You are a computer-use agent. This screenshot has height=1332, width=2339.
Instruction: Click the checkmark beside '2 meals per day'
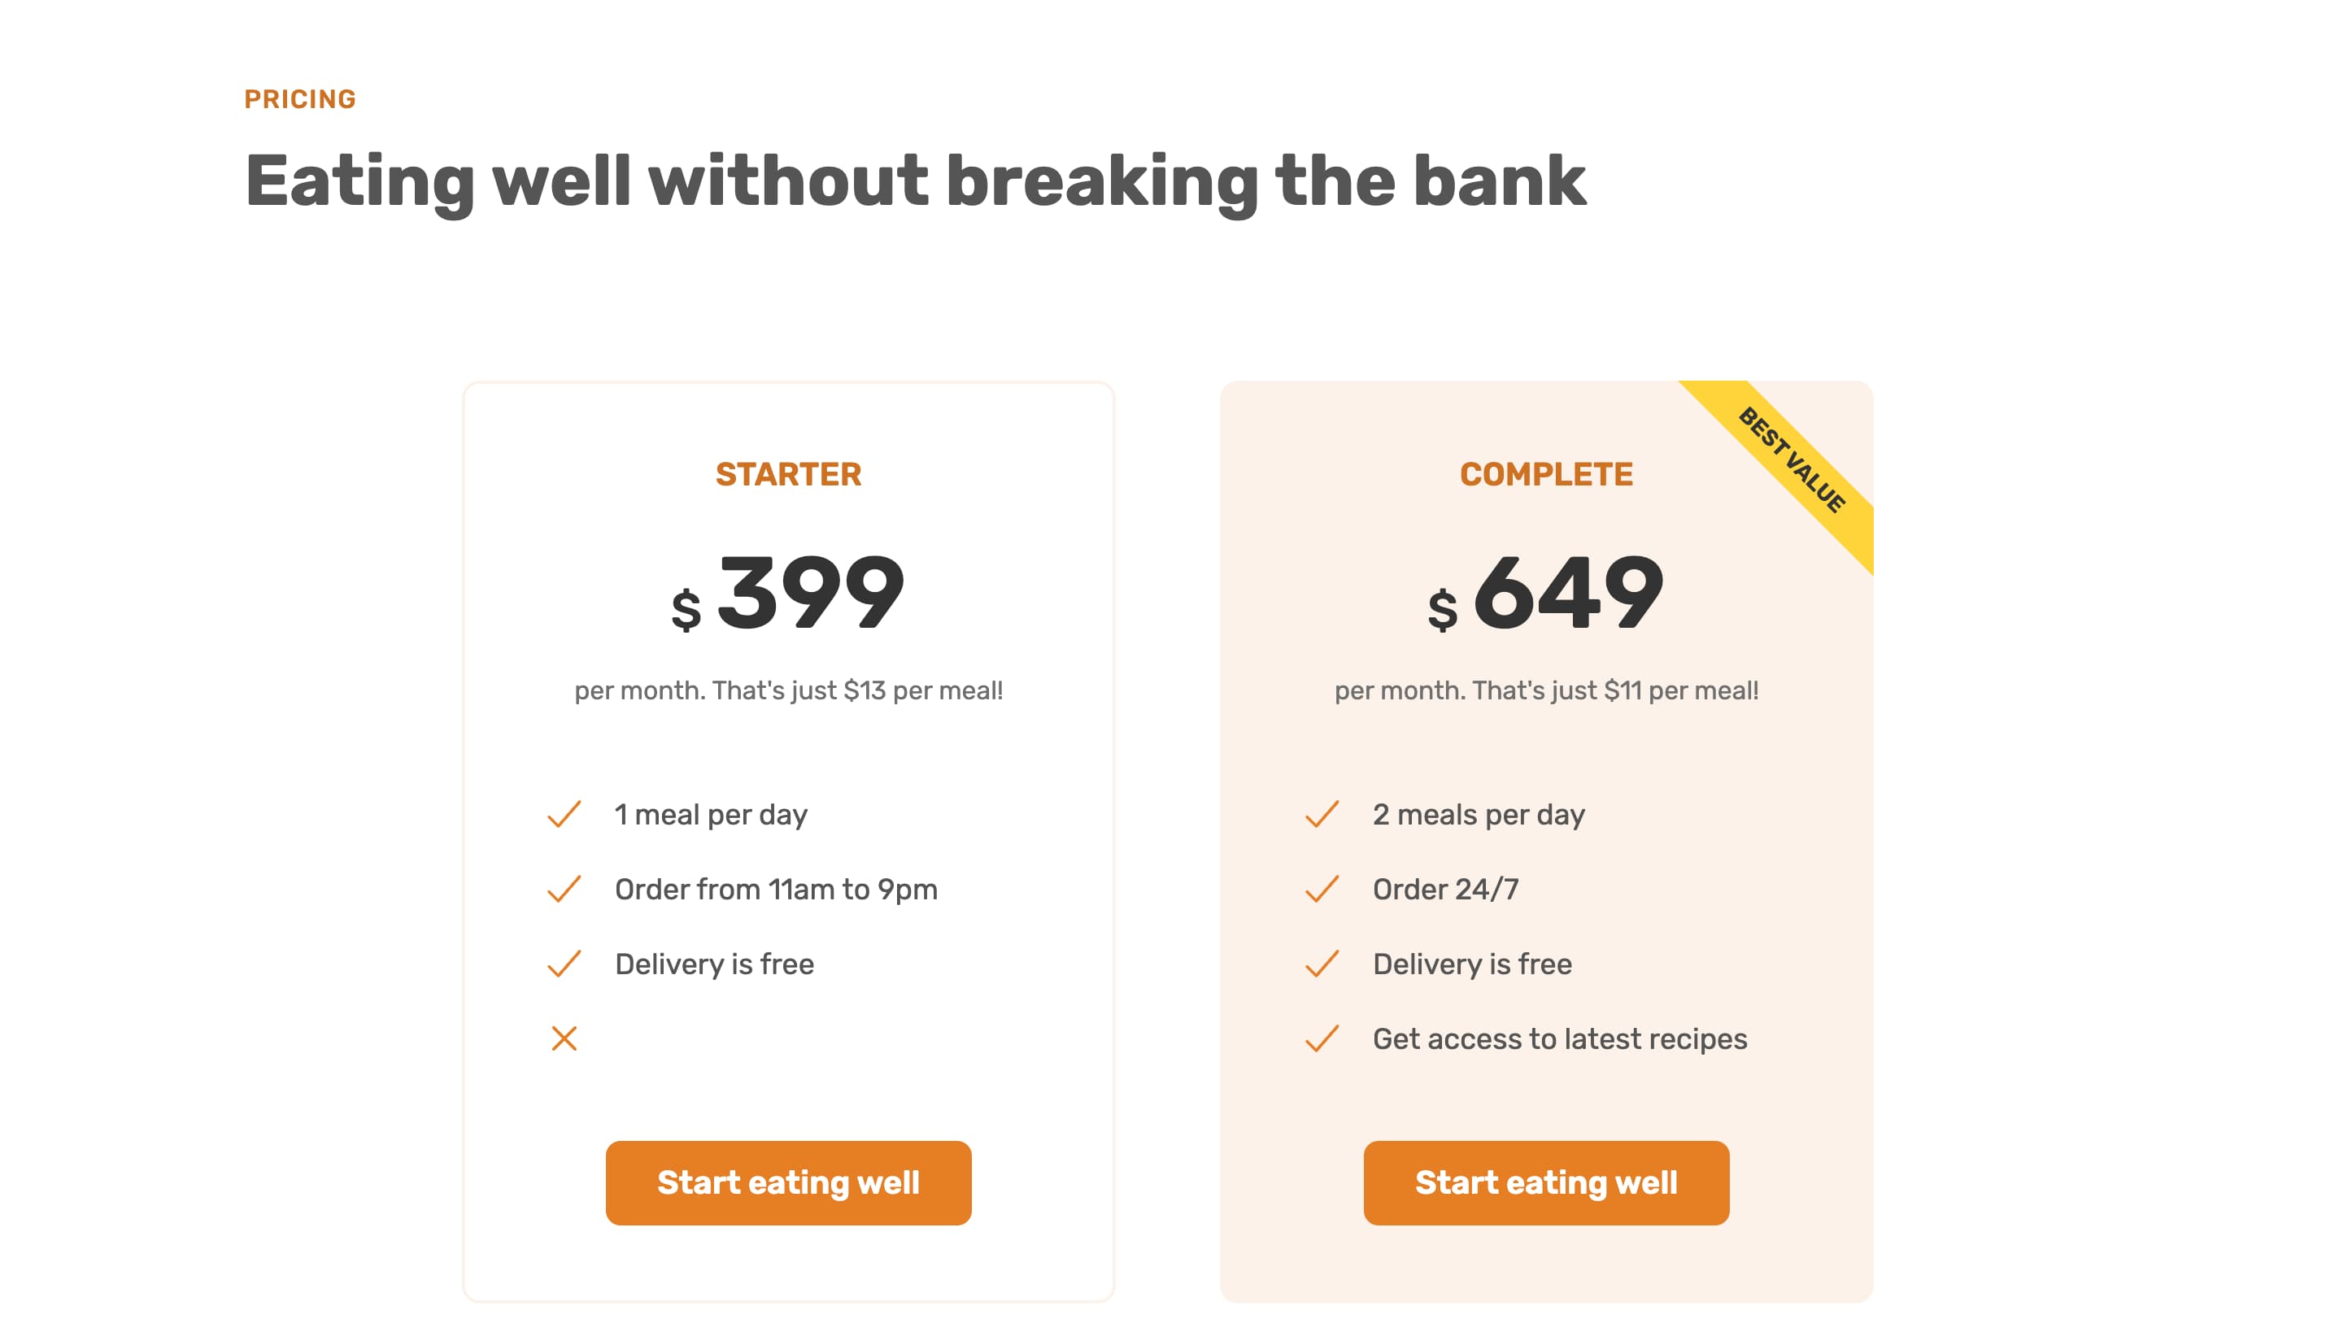pyautogui.click(x=1322, y=814)
